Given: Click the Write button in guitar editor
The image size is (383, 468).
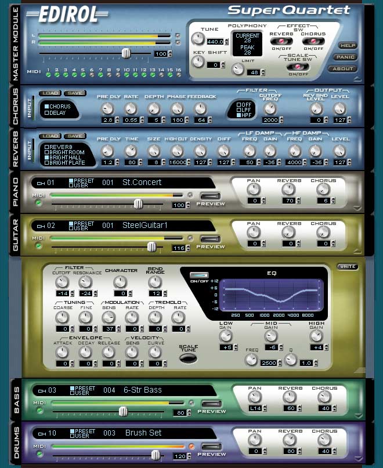Looking at the screenshot, I should (x=348, y=267).
